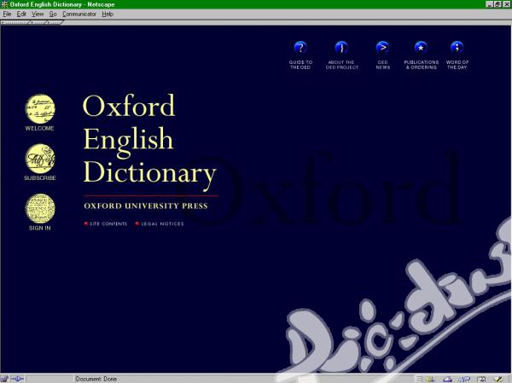
Task: Expand the first collapsed toolbar handle
Action: click(15, 22)
